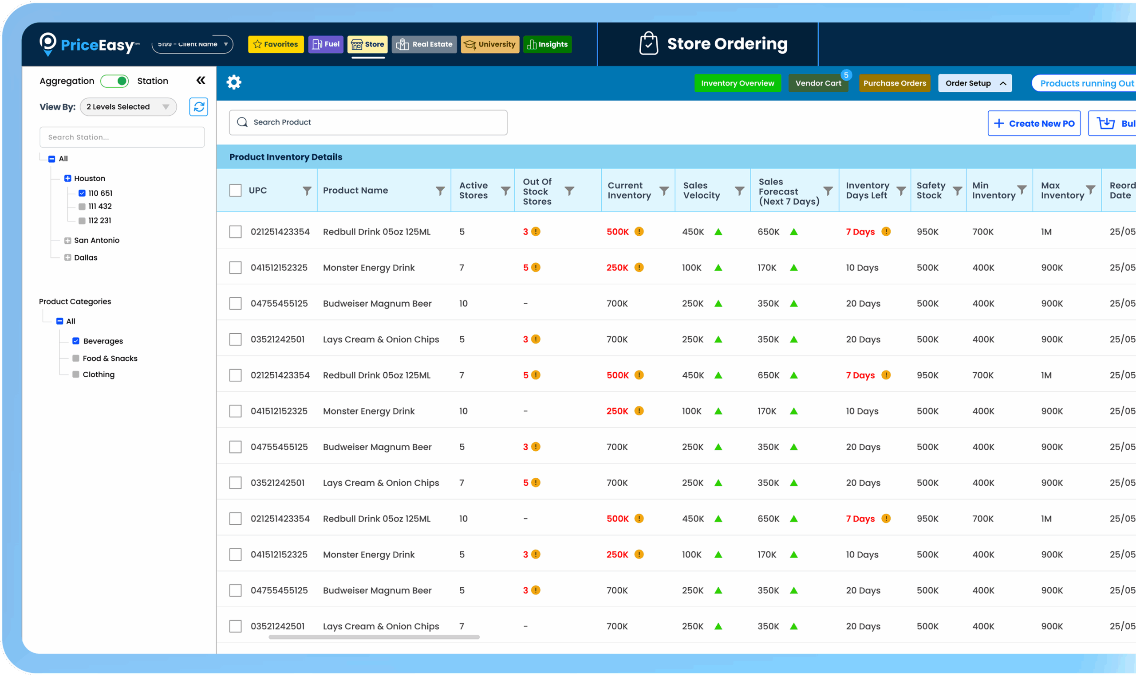1136x675 pixels.
Task: Click the cart icon on the Bulk button
Action: [x=1105, y=123]
